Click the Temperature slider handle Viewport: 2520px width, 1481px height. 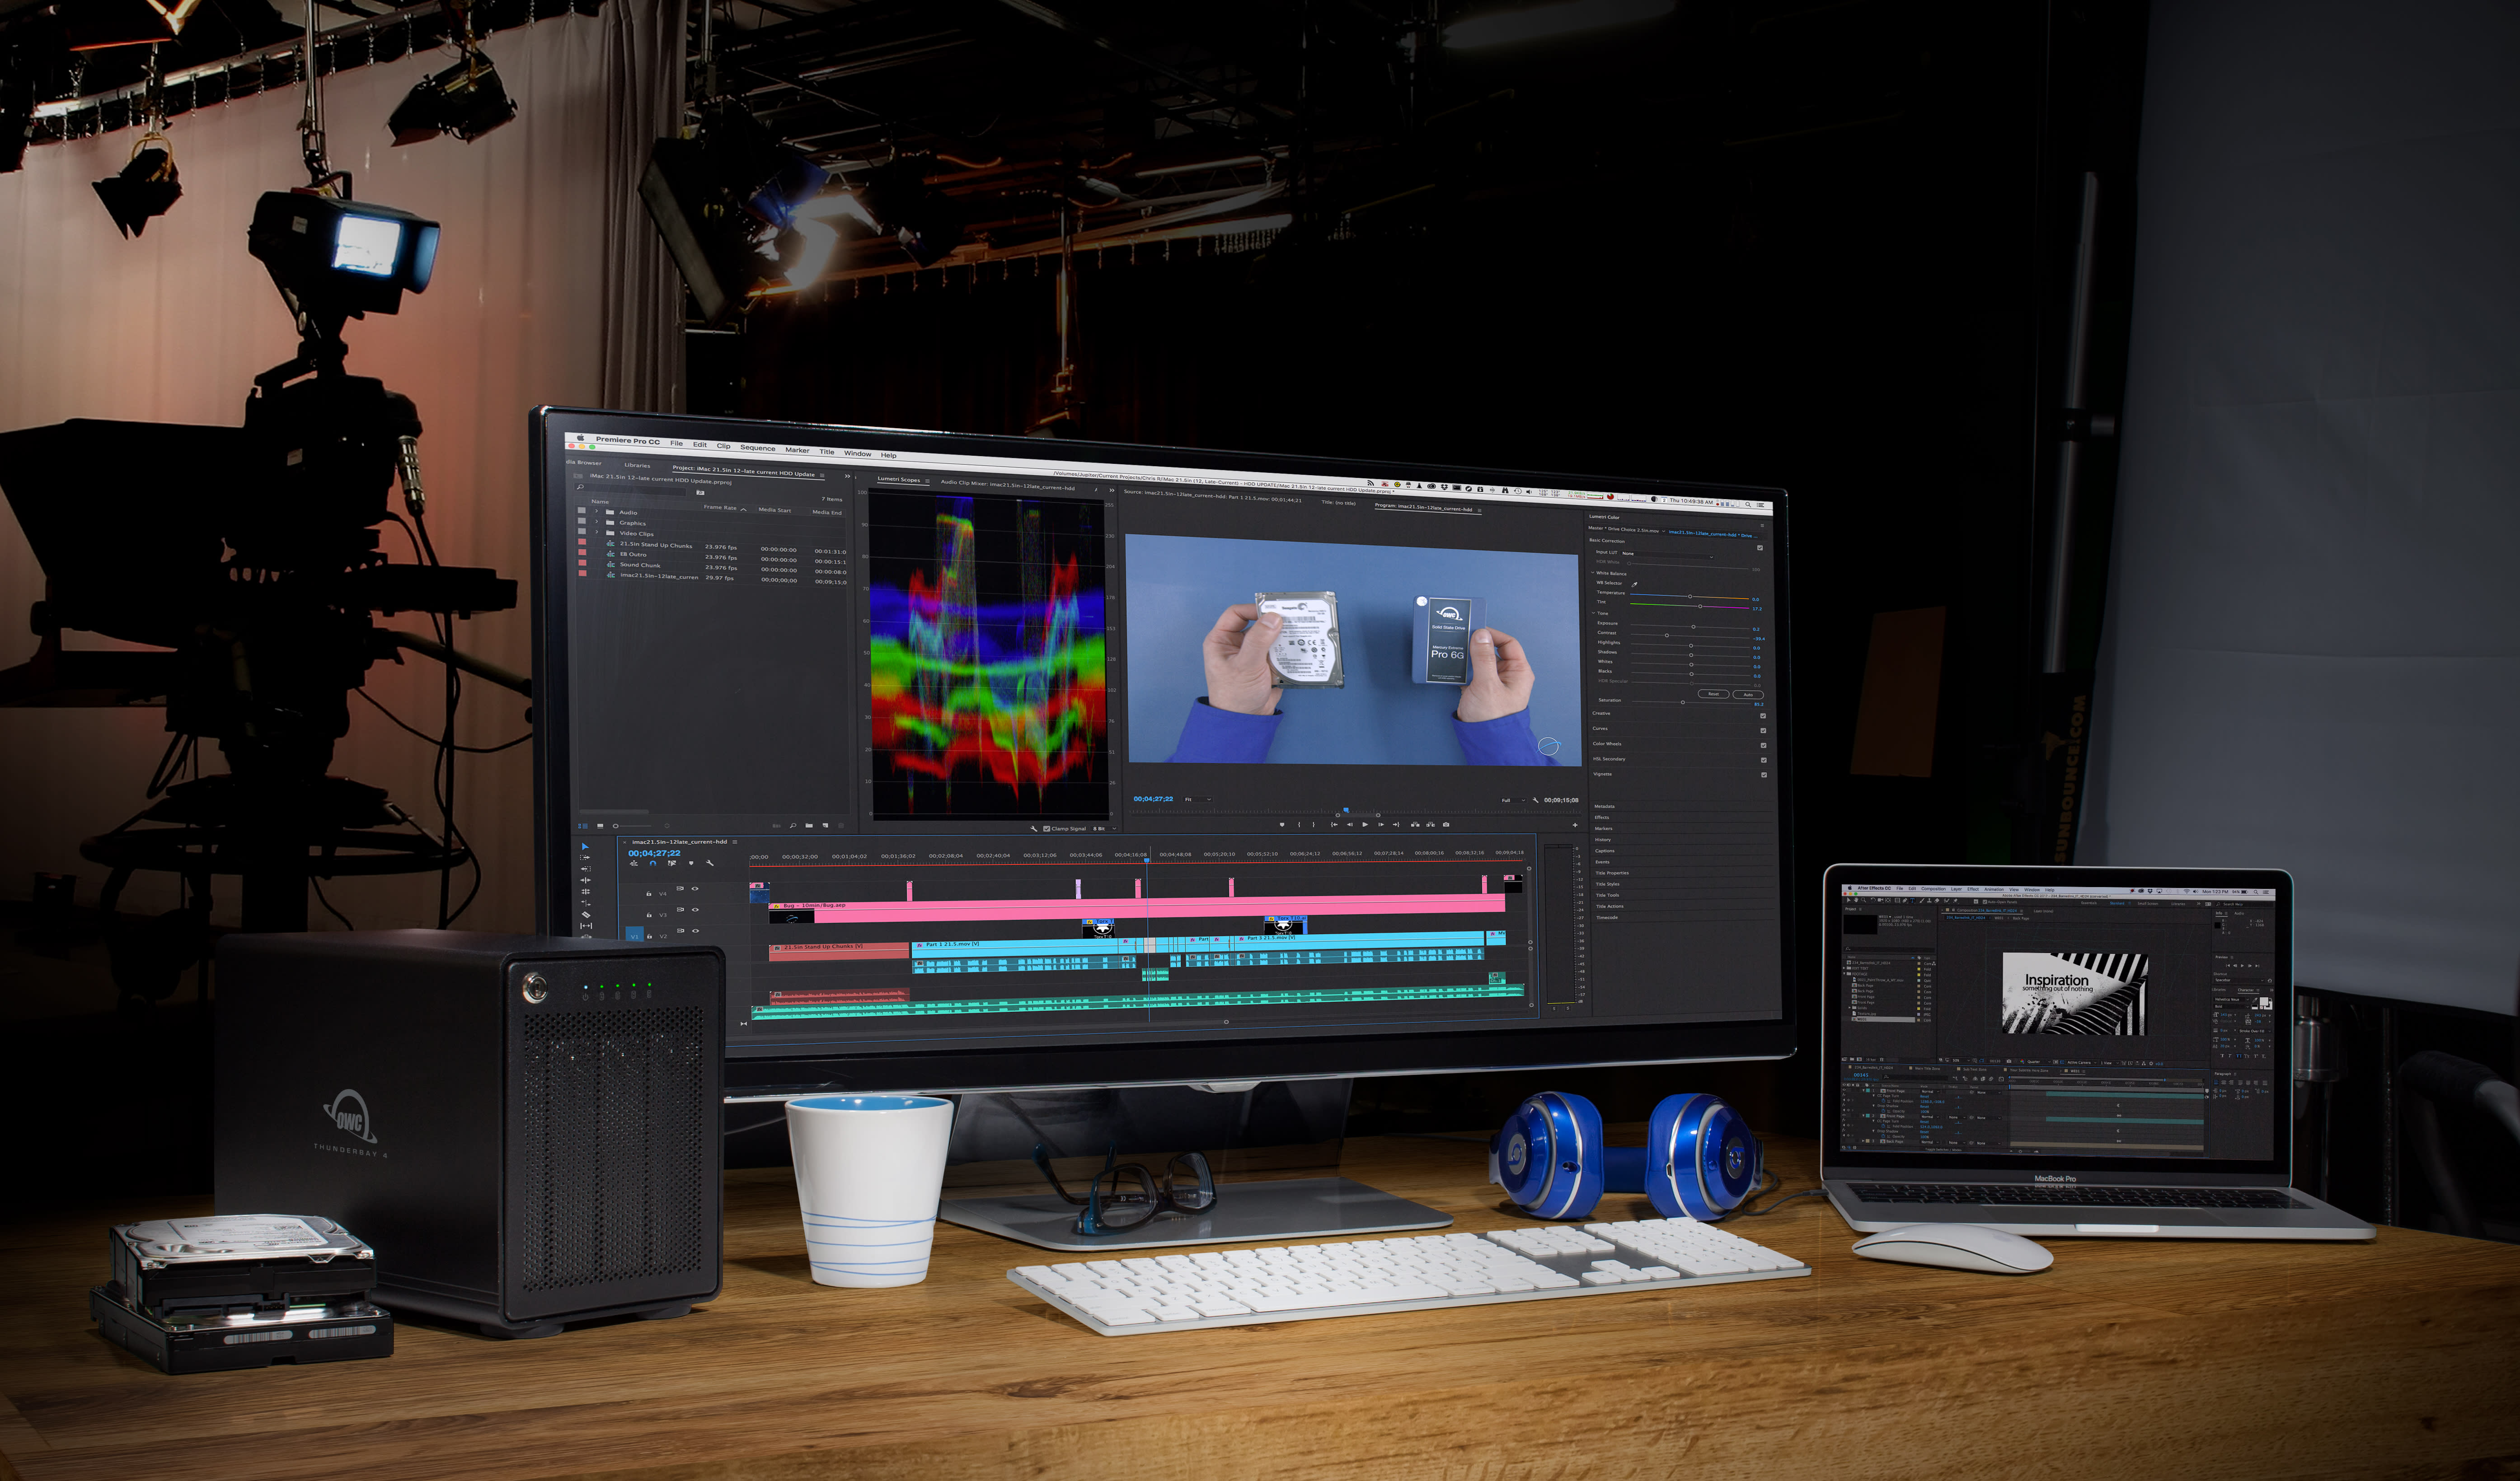pos(1690,597)
